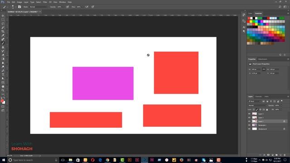Switch to the Color tab

point(250,14)
